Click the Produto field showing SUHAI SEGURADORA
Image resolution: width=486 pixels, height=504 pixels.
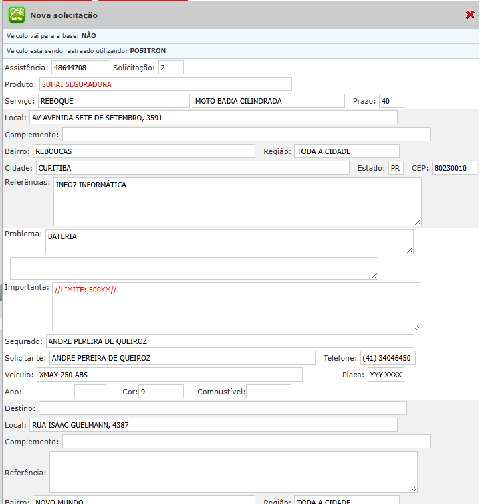[165, 84]
